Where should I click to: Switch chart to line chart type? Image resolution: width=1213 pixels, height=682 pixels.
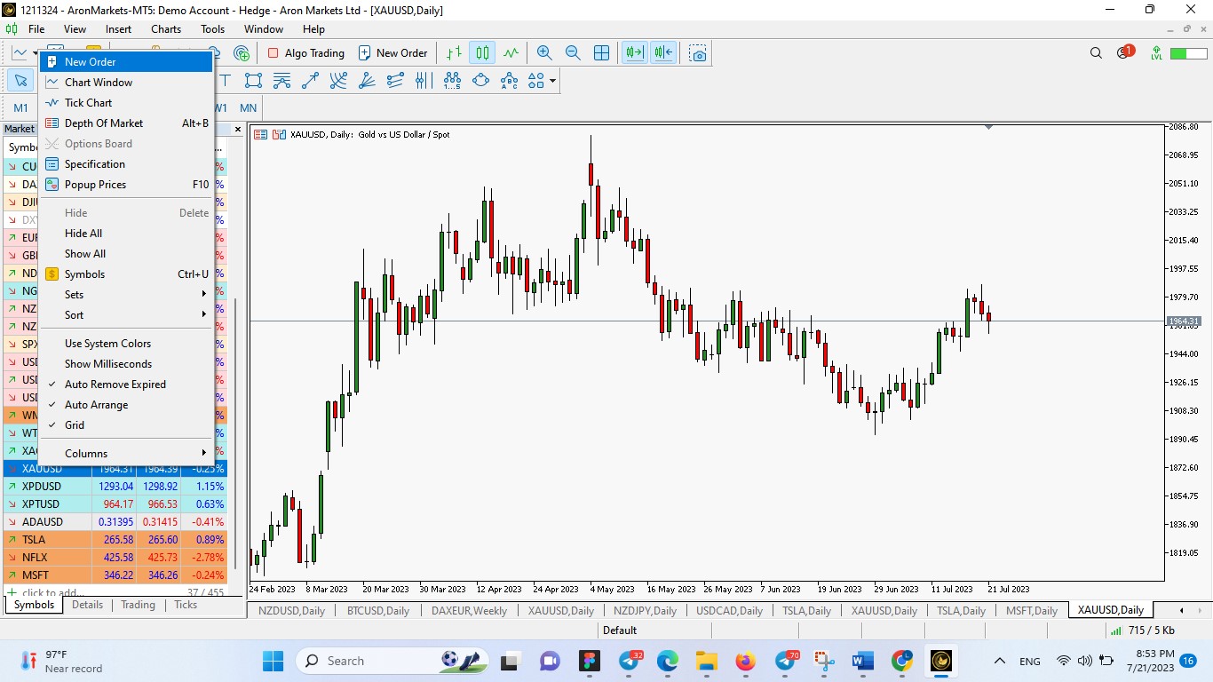(x=511, y=53)
